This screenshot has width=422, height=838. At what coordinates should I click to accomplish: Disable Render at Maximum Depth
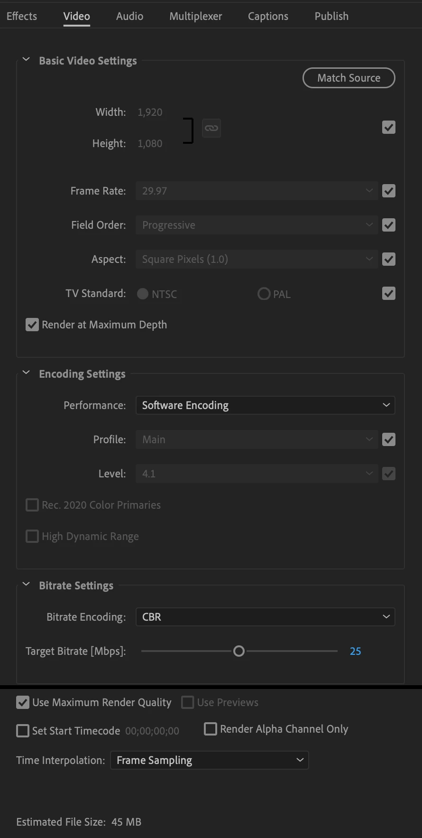click(32, 325)
